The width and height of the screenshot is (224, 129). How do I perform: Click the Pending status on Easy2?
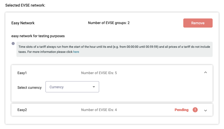tap(182, 110)
